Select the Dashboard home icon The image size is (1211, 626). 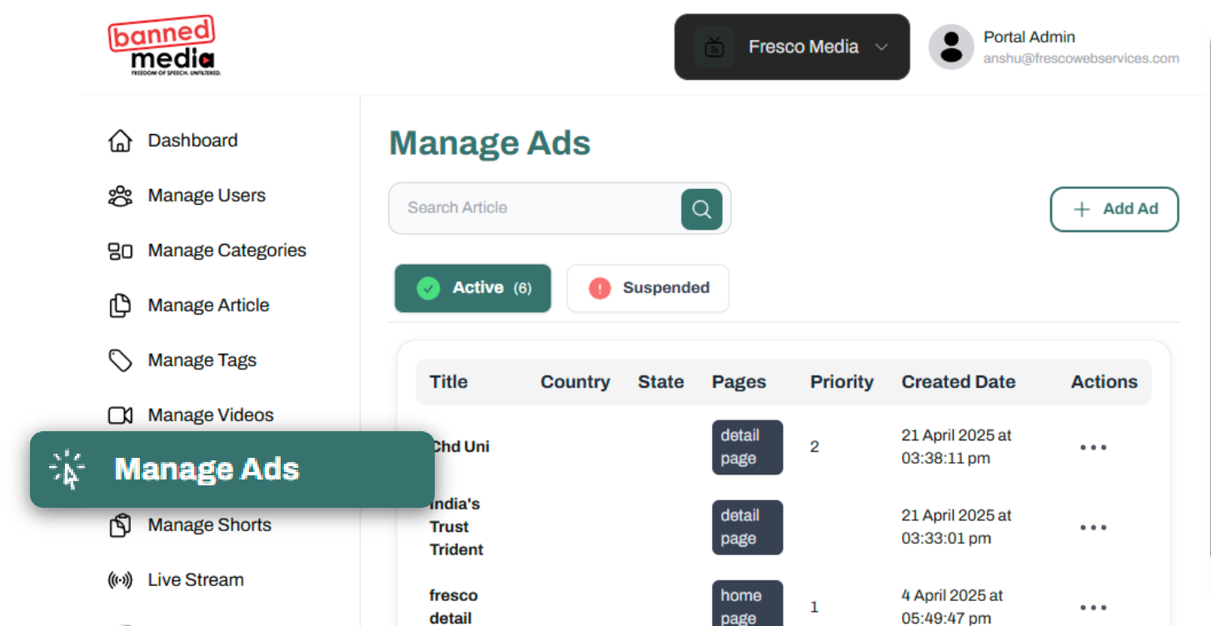[121, 140]
